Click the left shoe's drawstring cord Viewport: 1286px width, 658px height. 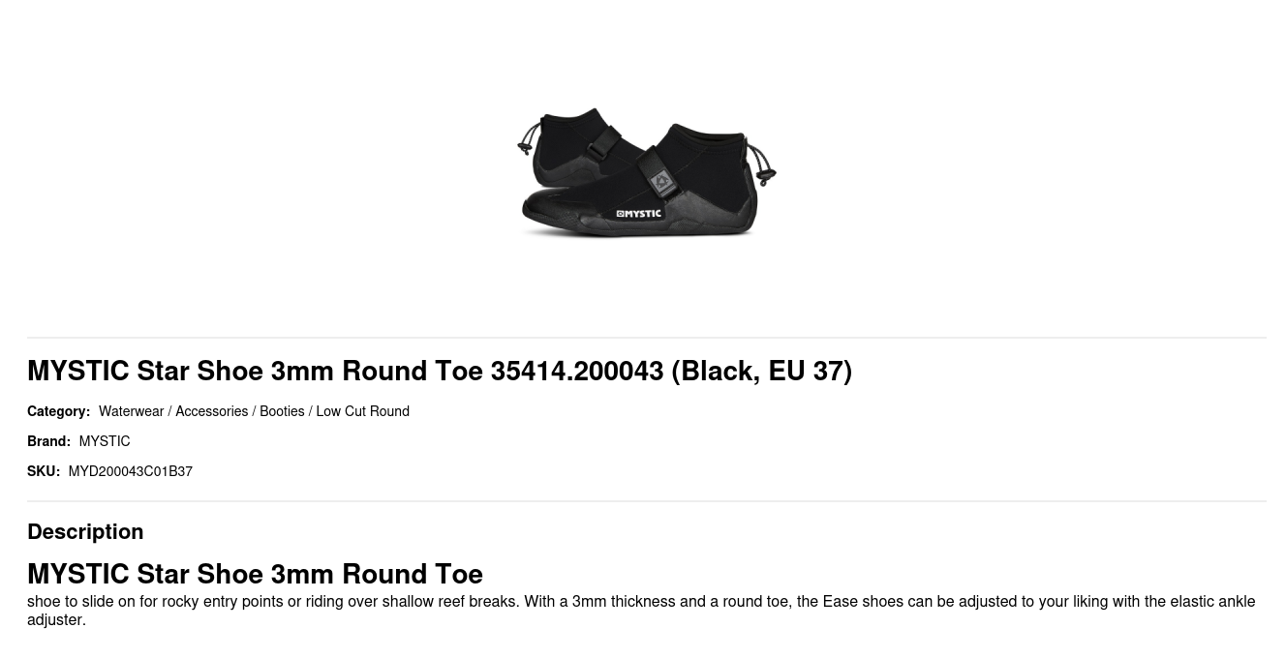tap(526, 138)
